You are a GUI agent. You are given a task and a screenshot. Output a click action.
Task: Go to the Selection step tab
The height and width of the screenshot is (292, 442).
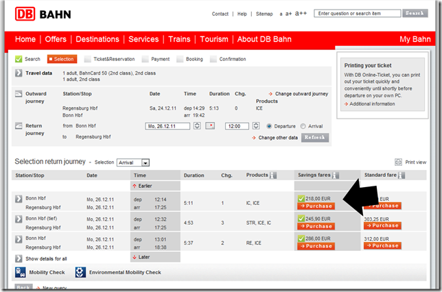(x=62, y=59)
